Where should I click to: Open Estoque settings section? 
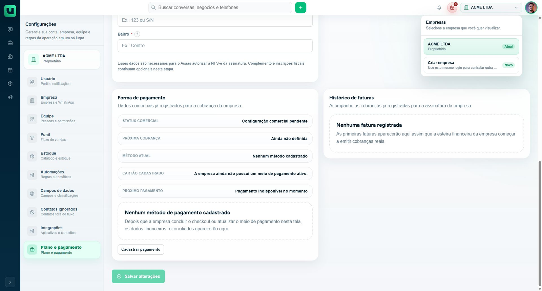(62, 156)
